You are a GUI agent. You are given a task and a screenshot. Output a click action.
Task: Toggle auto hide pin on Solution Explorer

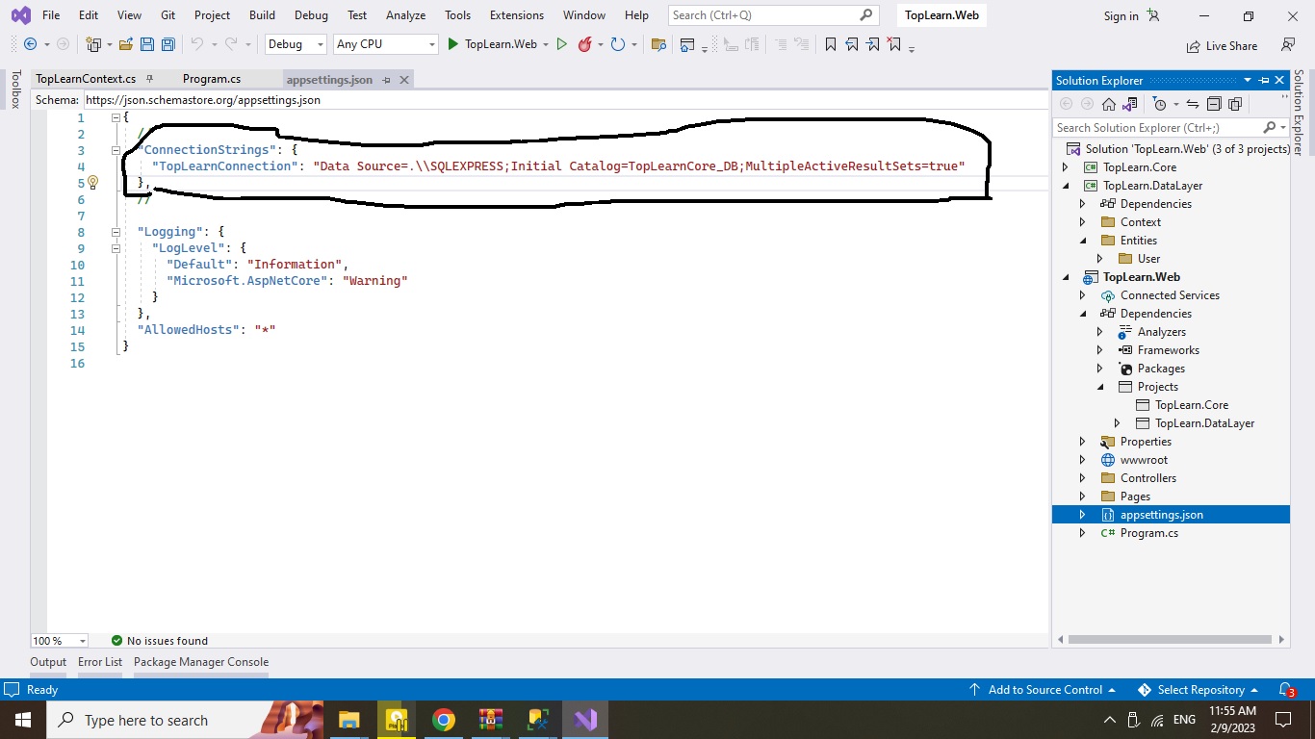pos(1264,80)
